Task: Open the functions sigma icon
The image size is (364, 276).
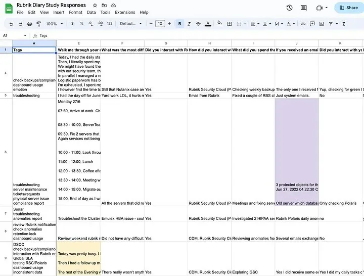Action: pyautogui.click(x=344, y=24)
